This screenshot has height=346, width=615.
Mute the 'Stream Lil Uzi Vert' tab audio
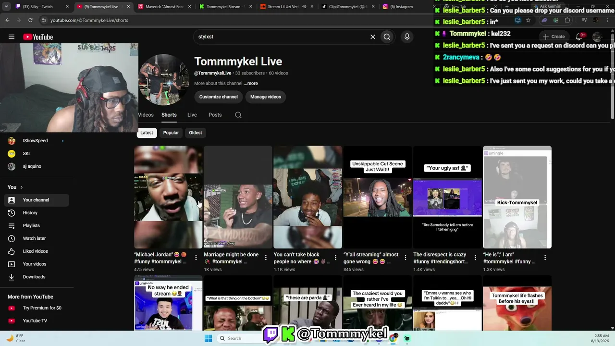[304, 7]
